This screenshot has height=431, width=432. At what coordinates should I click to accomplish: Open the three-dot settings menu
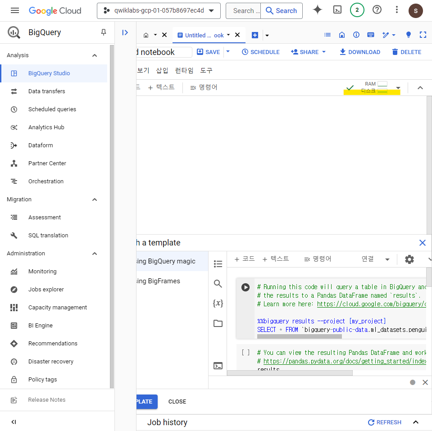pos(397,10)
